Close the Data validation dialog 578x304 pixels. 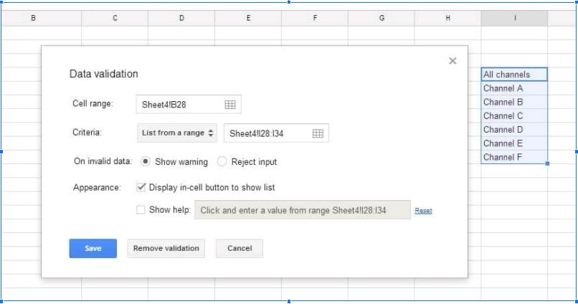coord(453,61)
